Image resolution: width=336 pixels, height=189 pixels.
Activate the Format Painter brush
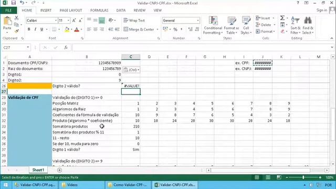[x=16, y=31]
